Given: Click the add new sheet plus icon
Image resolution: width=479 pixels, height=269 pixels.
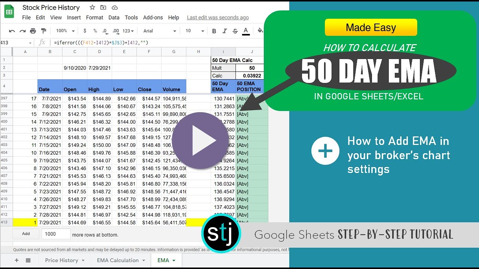Looking at the screenshot, I should point(16,260).
